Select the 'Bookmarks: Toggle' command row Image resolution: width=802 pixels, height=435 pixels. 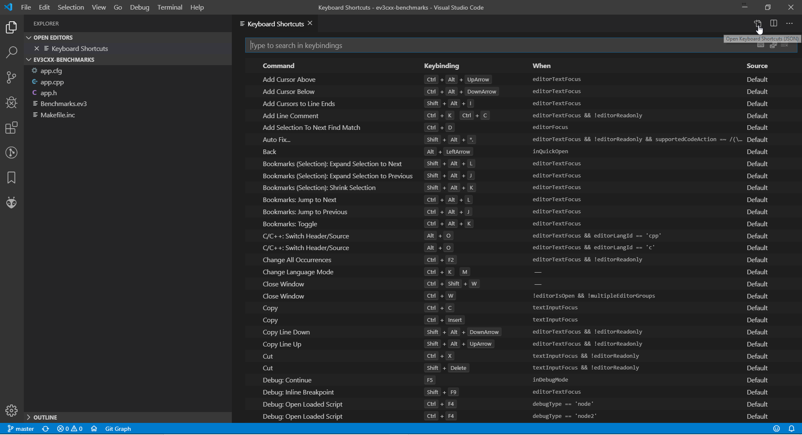click(x=521, y=224)
